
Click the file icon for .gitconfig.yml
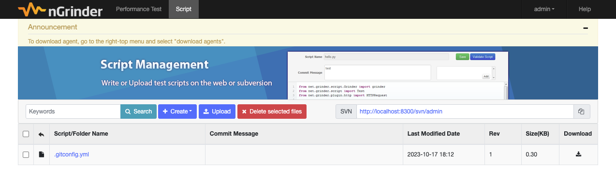42,154
